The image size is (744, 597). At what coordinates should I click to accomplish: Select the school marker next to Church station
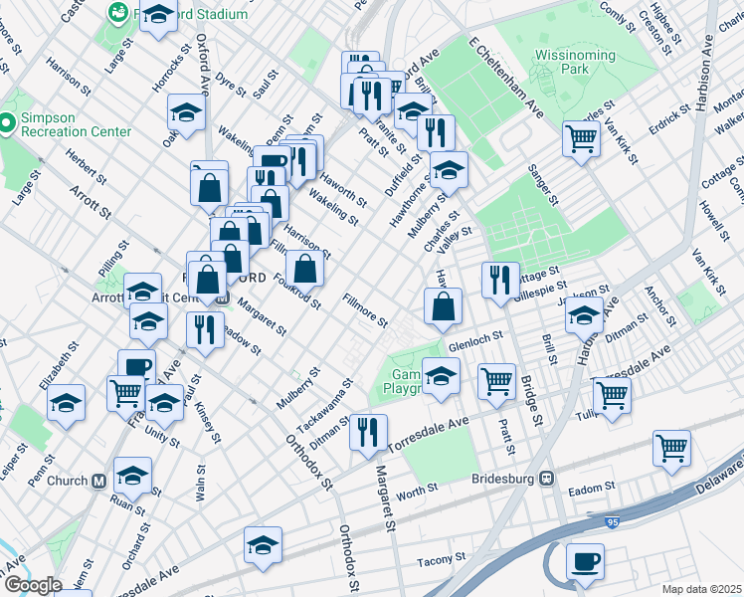(x=133, y=480)
